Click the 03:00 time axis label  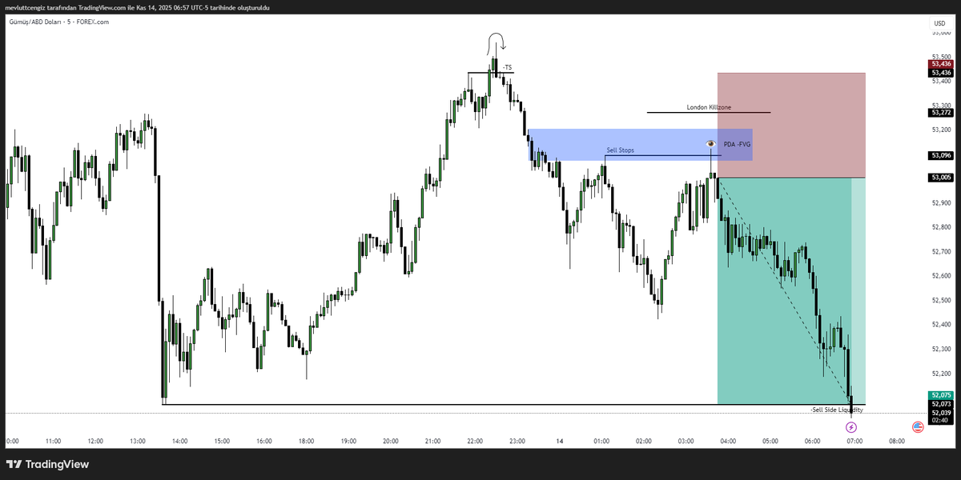[686, 441]
